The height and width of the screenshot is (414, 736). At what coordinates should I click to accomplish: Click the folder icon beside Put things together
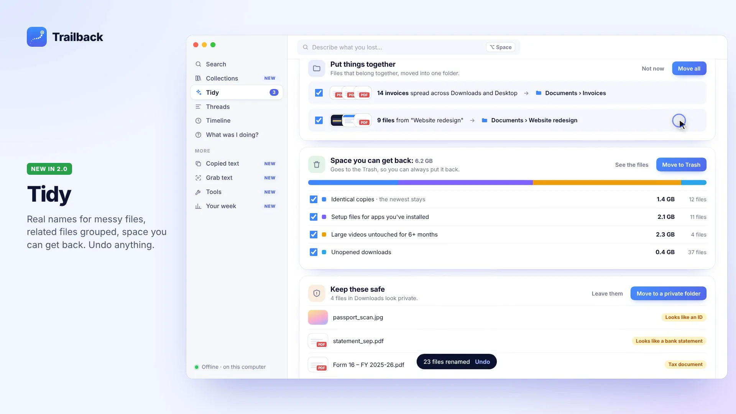tap(317, 69)
